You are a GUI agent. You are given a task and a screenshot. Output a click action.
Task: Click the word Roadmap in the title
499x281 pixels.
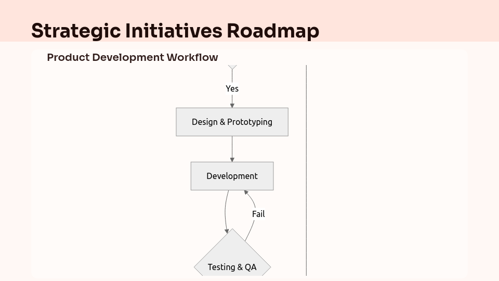pyautogui.click(x=272, y=31)
